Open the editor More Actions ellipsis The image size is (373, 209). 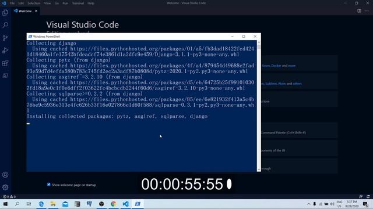[x=367, y=11]
